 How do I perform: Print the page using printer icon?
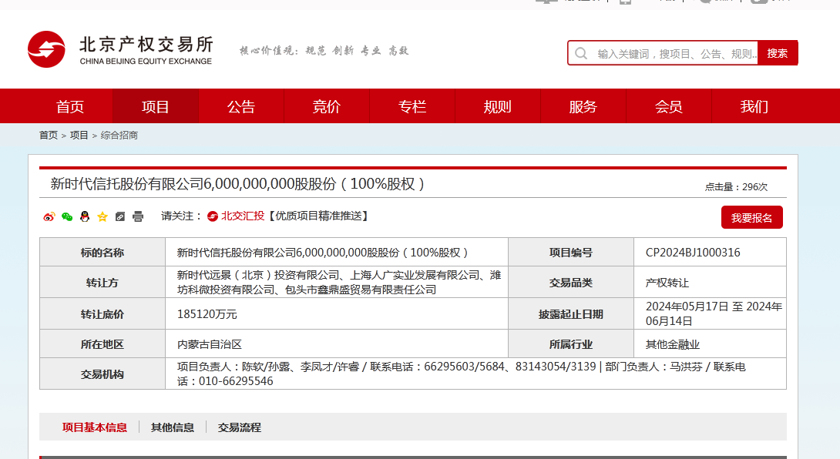[138, 216]
